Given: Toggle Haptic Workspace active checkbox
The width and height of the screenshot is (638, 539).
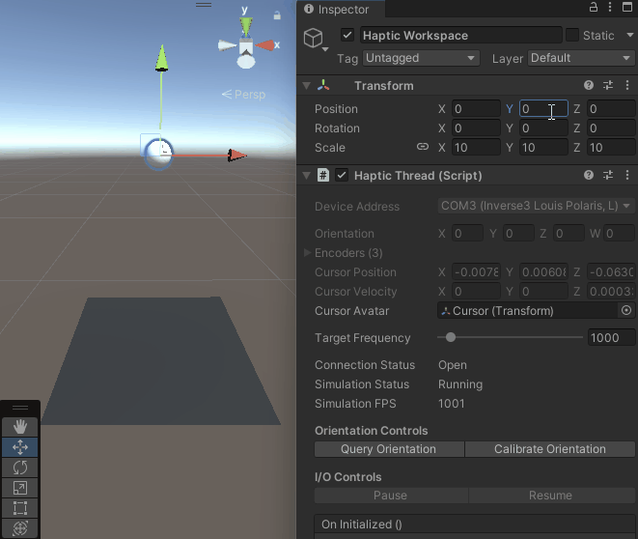Looking at the screenshot, I should point(347,35).
